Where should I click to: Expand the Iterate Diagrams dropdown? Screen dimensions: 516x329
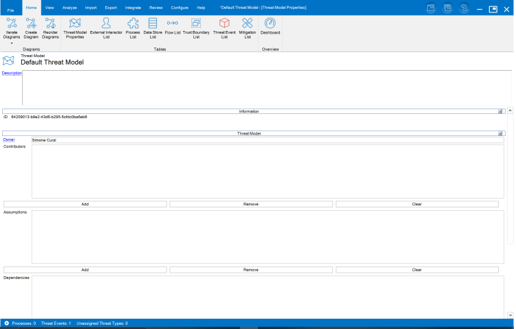[11, 43]
